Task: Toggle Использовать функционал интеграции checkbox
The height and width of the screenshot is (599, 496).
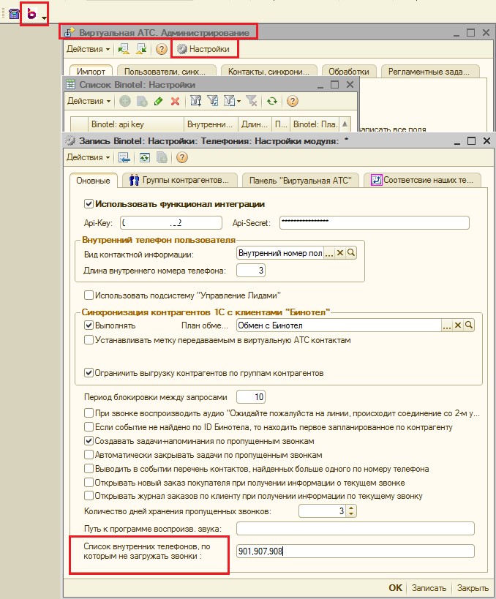Action: coord(89,203)
